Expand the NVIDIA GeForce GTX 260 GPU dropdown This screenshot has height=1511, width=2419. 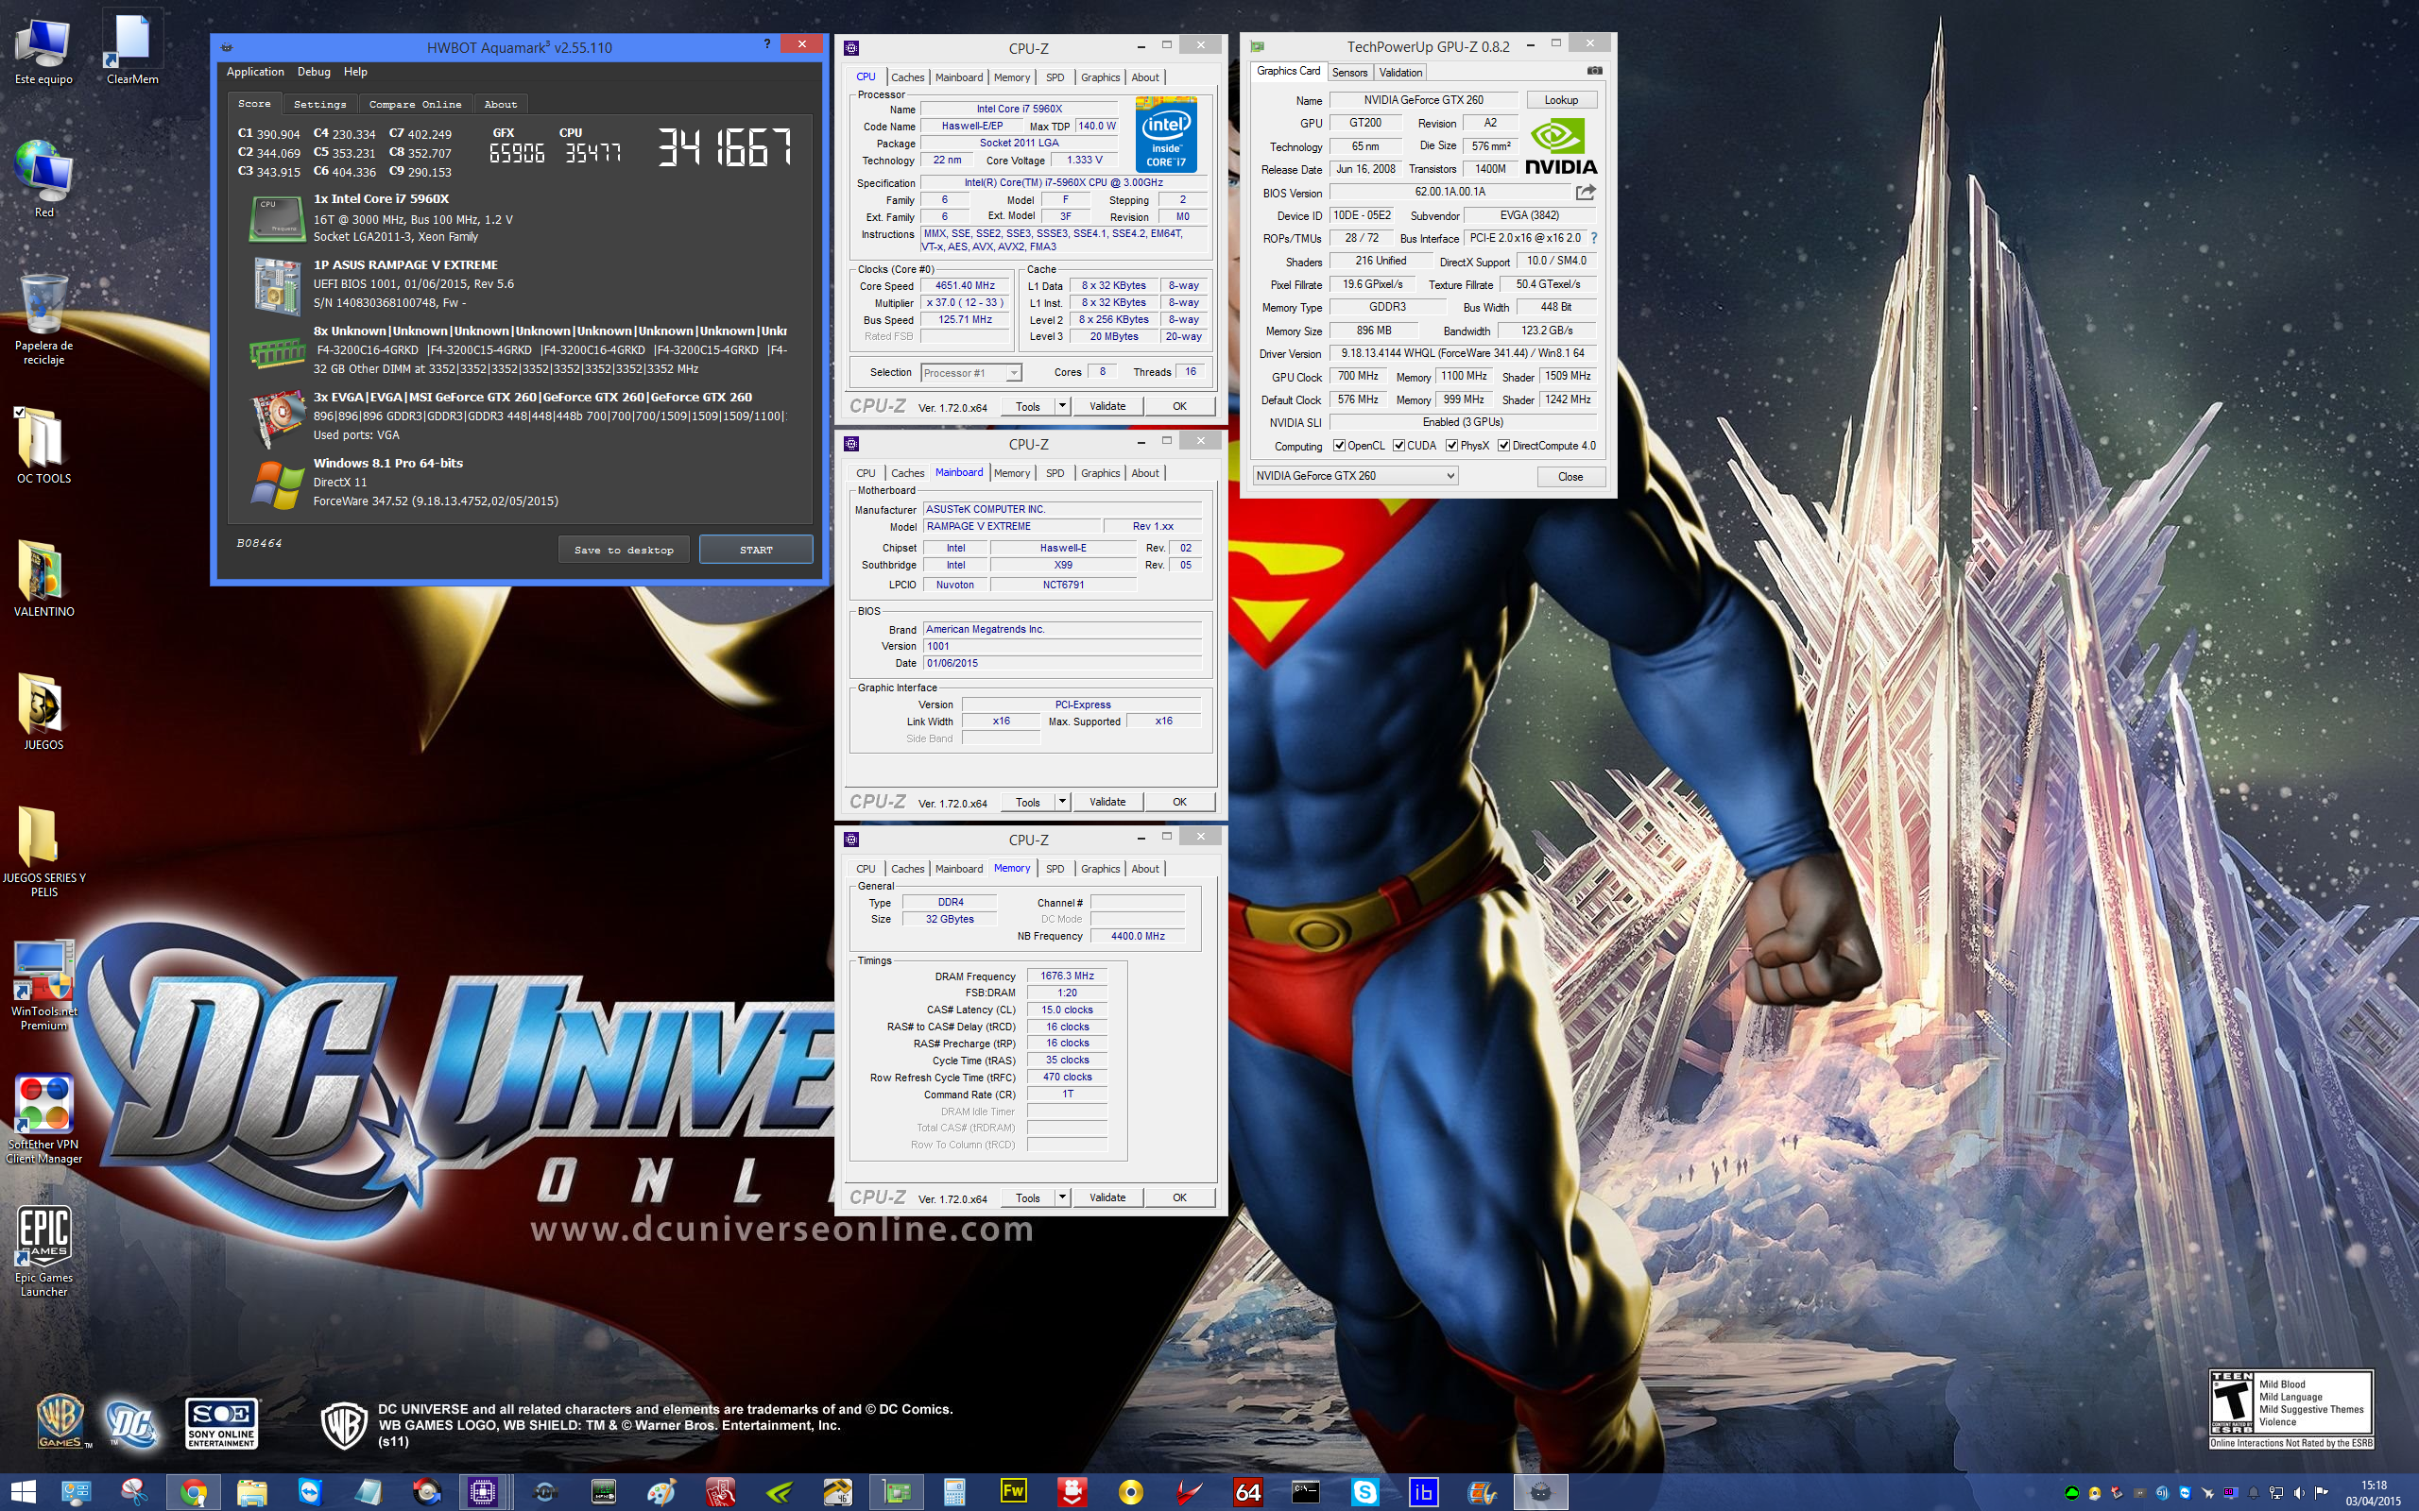coord(1450,476)
